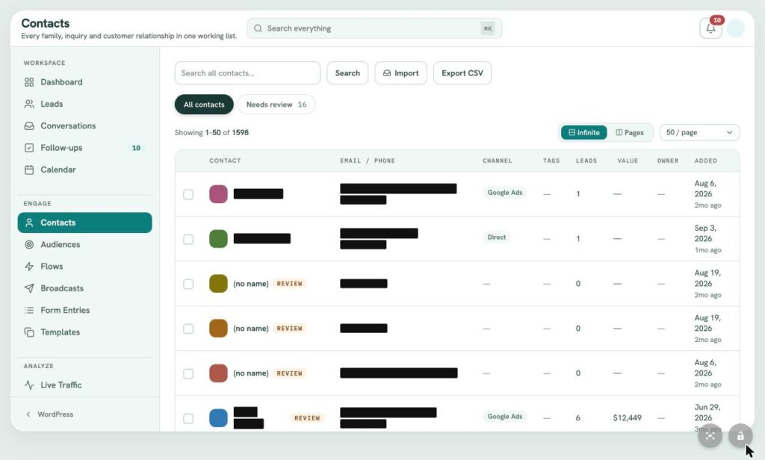The height and width of the screenshot is (460, 765).
Task: Click the leads count 6 cell
Action: pos(577,417)
